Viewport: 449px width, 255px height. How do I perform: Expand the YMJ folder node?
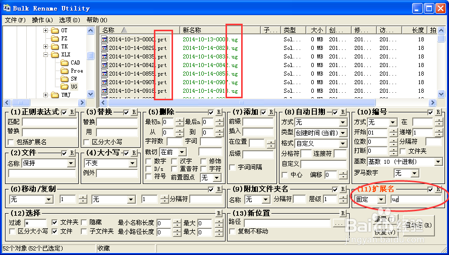point(46,95)
